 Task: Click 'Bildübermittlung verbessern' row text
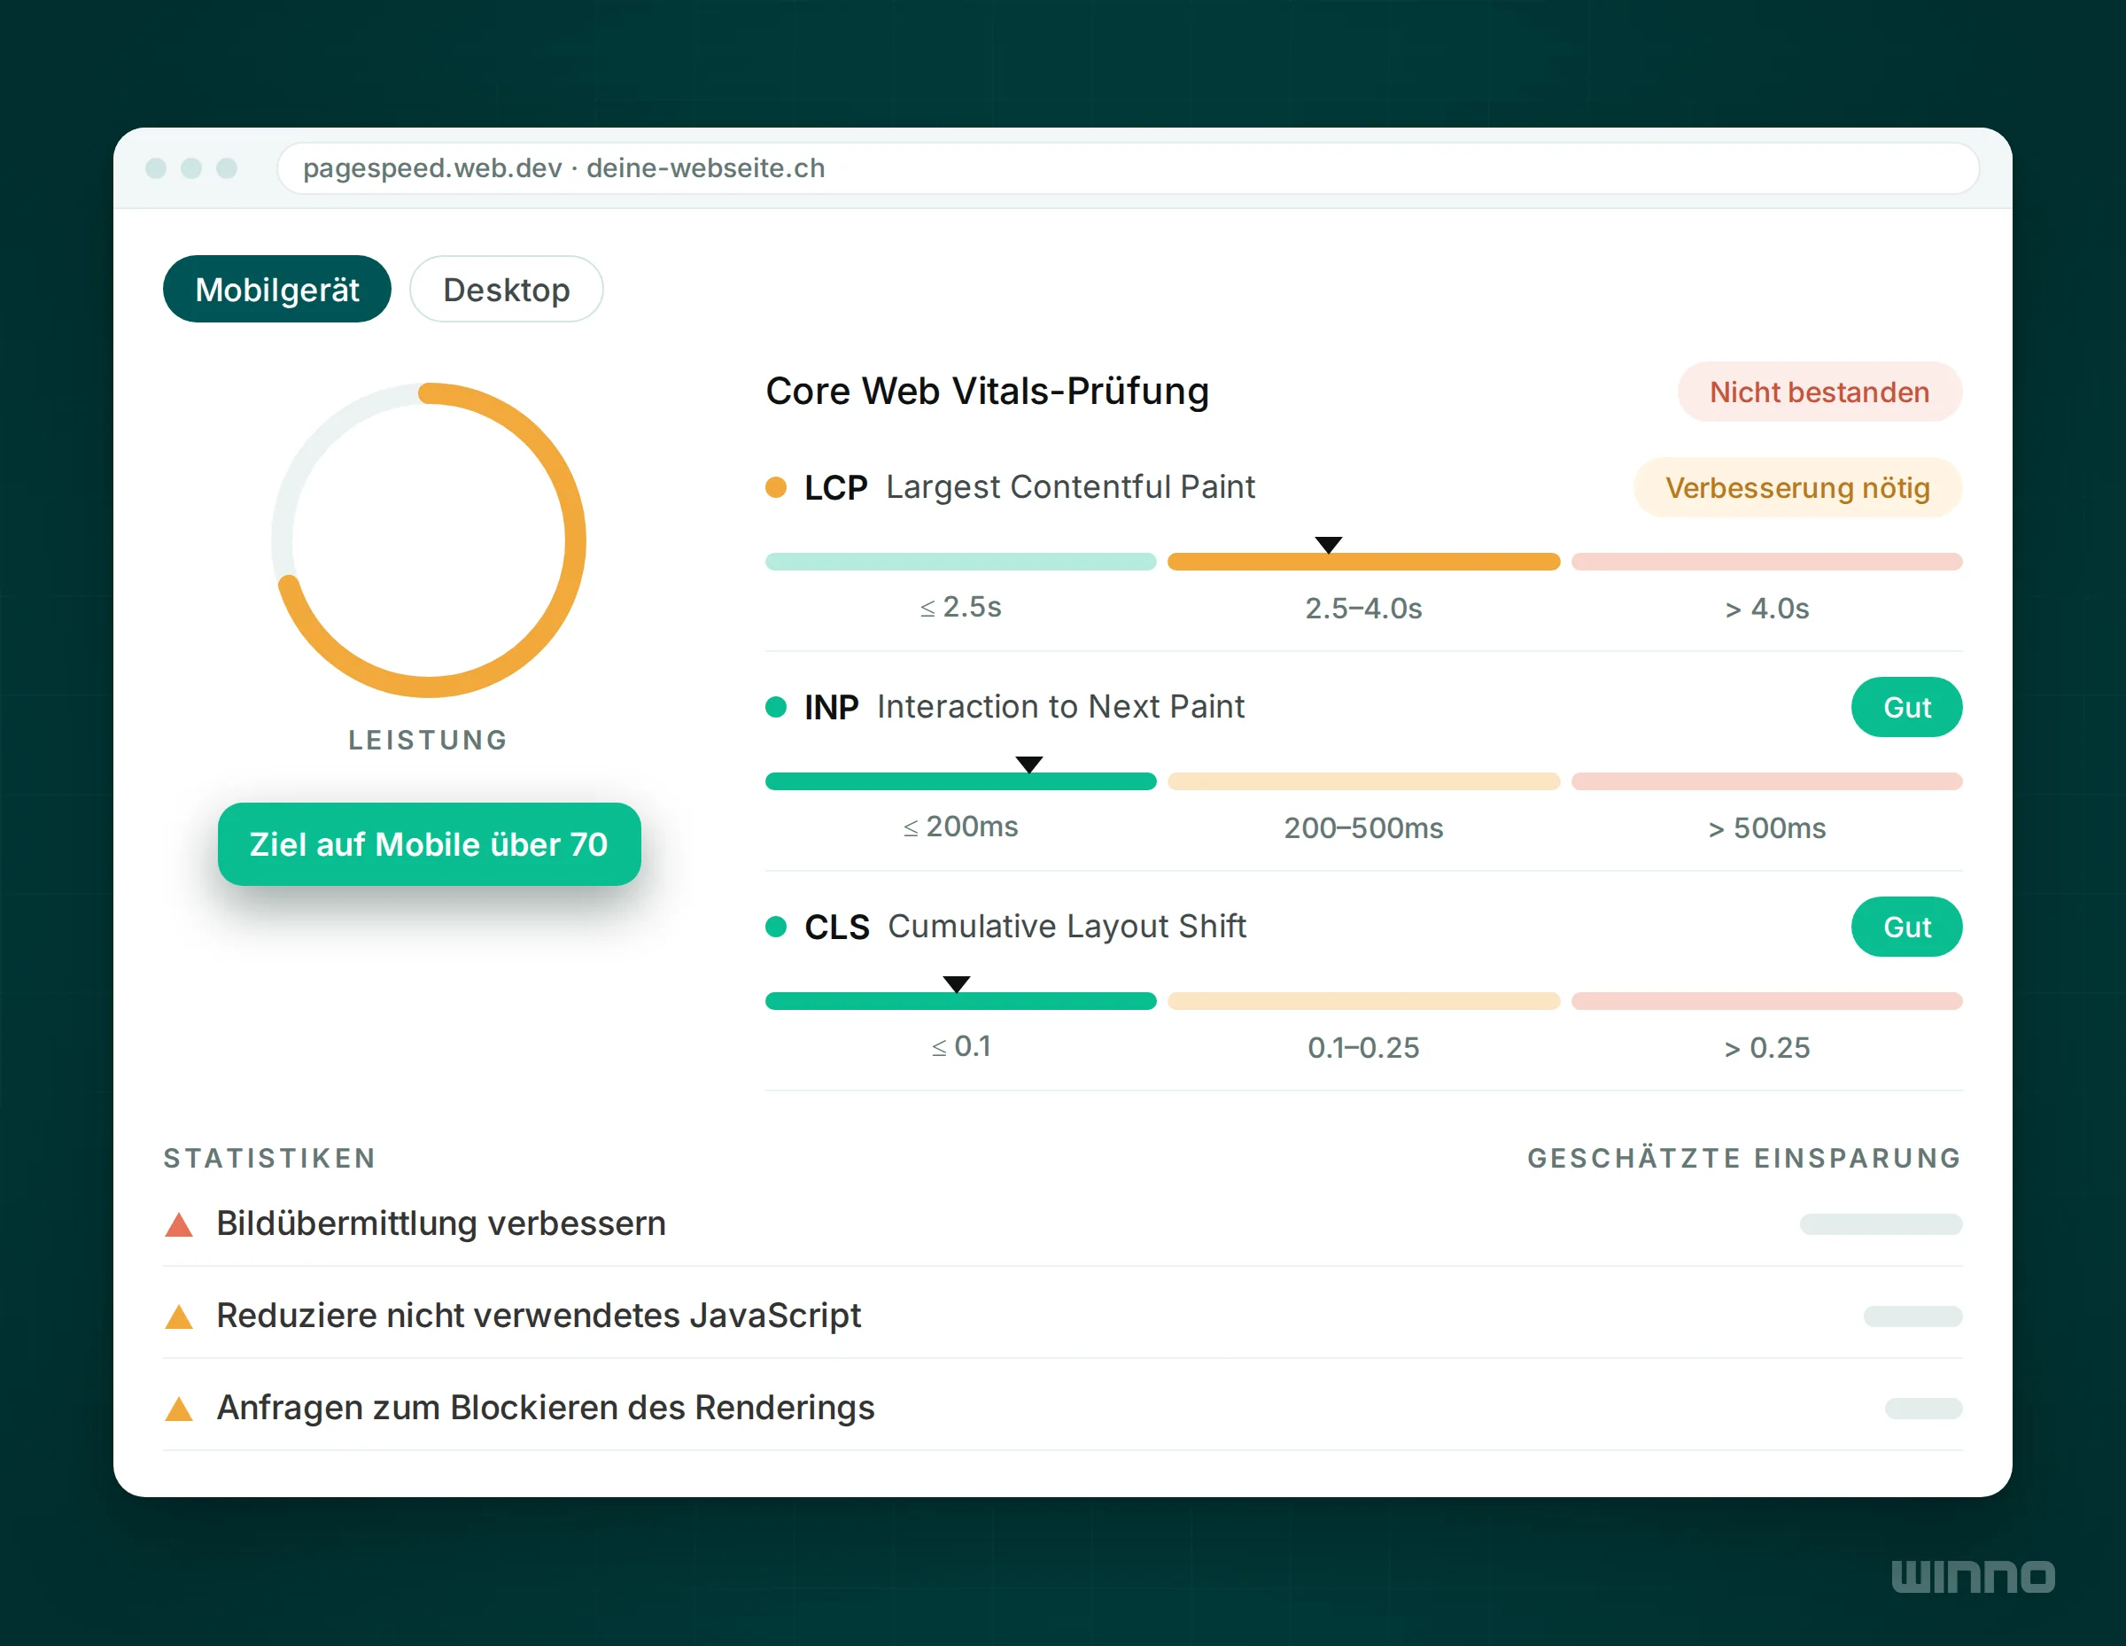point(441,1223)
